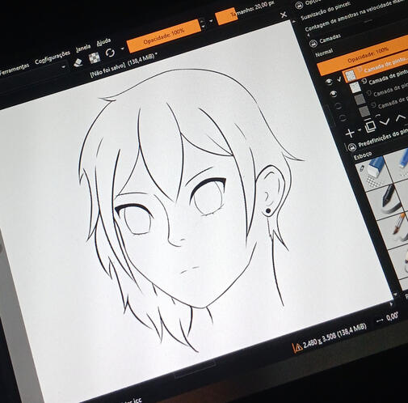Adjust the toolbar Opacidade 100% slider
The image size is (408, 403).
[x=164, y=36]
